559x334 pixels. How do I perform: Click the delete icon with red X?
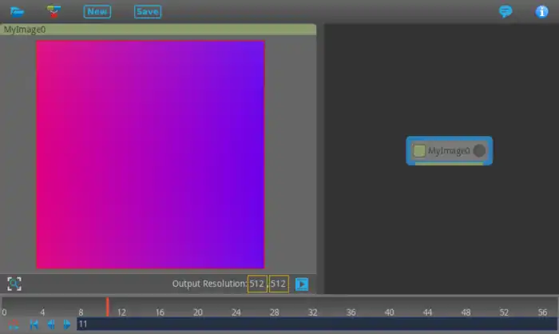[x=54, y=11]
